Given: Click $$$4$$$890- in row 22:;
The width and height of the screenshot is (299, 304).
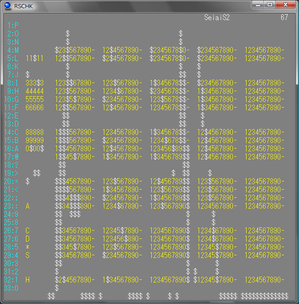Looking at the screenshot, I should (75, 198).
